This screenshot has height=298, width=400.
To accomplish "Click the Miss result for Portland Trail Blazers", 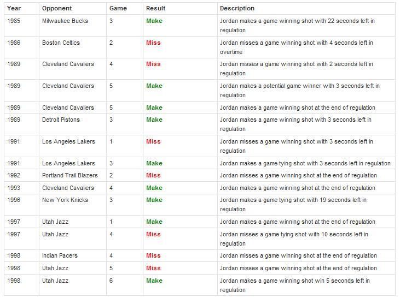I will click(153, 175).
